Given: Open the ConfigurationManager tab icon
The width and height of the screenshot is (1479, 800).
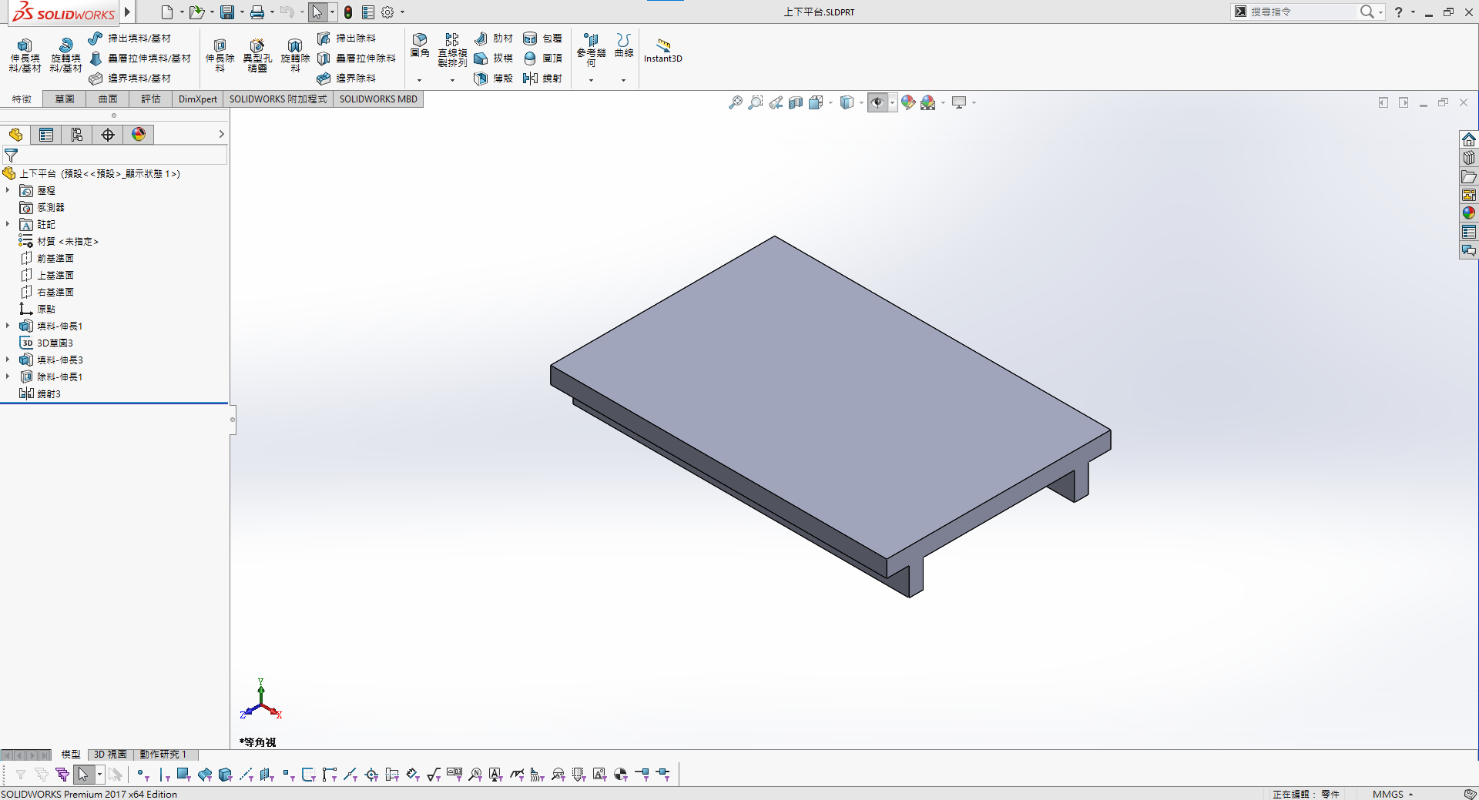Looking at the screenshot, I should point(77,135).
